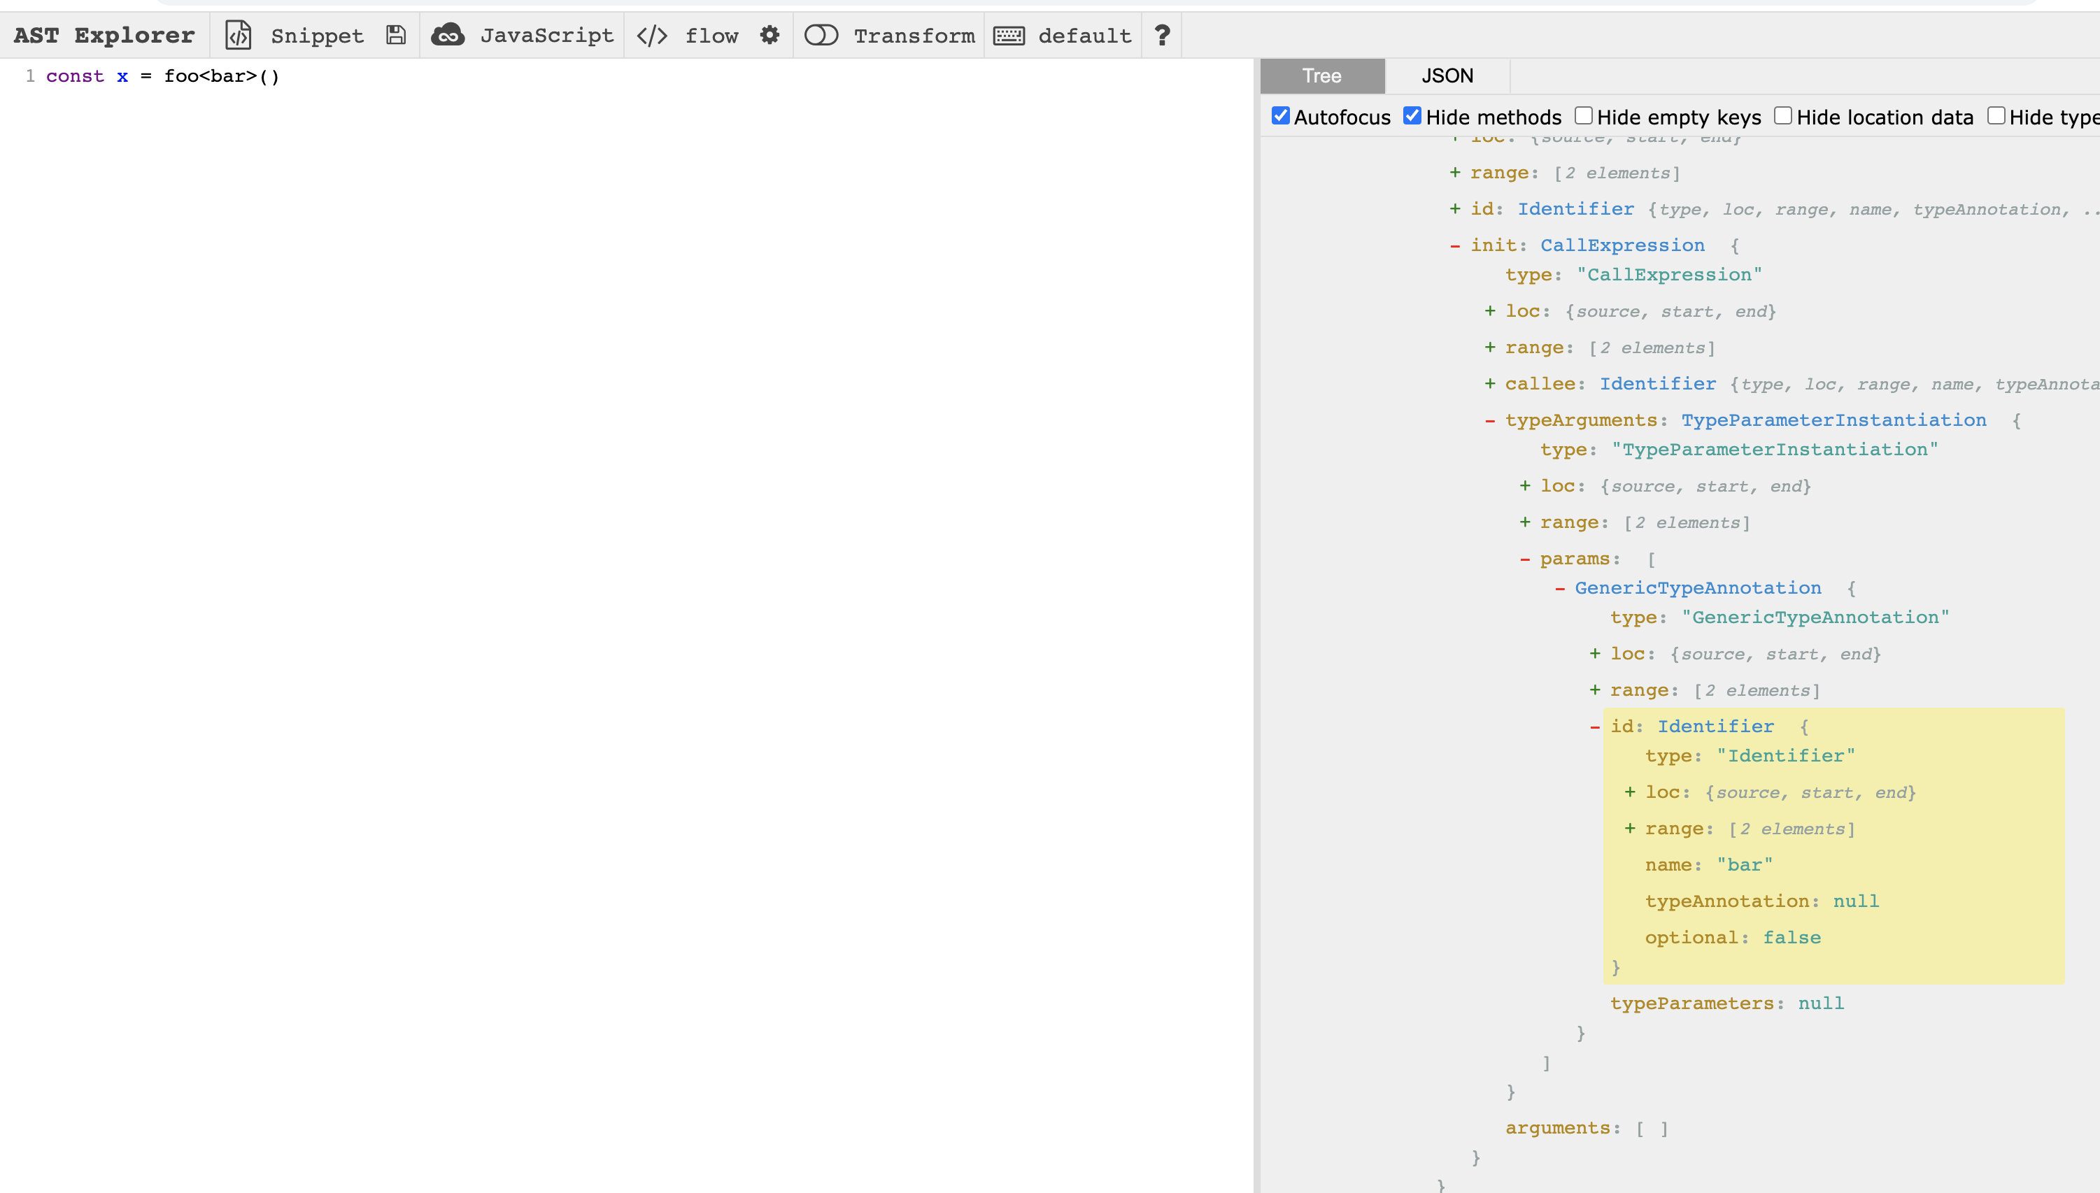
Task: Uncheck the Autofocus checkbox
Action: click(1280, 115)
